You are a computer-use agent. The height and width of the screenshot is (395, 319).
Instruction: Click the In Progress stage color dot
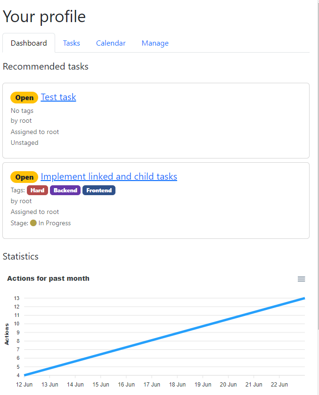[33, 223]
